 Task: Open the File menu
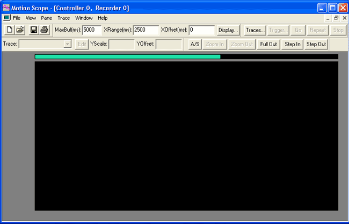17,18
